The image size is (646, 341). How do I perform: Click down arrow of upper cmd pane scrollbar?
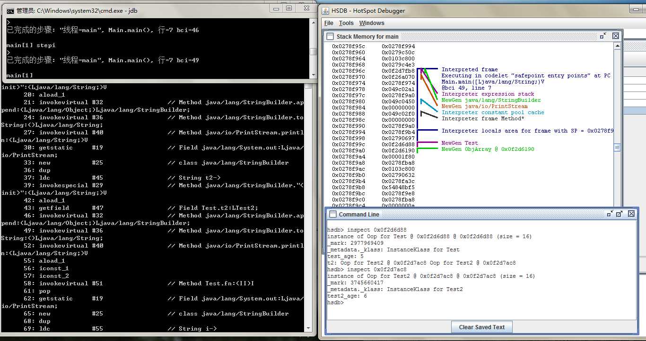pyautogui.click(x=313, y=75)
